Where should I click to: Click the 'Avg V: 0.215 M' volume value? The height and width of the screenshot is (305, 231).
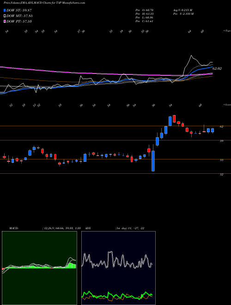182,10
